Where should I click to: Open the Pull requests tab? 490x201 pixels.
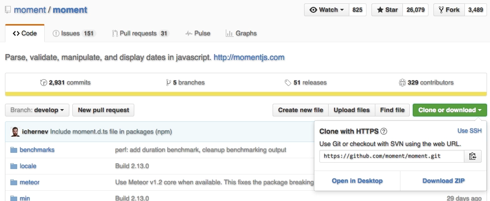click(140, 33)
